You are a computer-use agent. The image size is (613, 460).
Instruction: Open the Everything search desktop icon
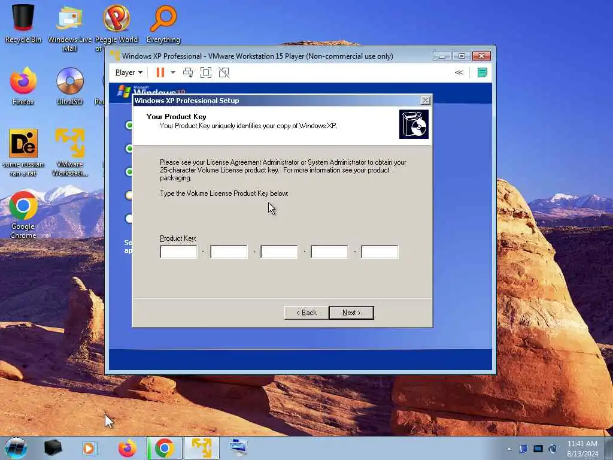tap(163, 23)
